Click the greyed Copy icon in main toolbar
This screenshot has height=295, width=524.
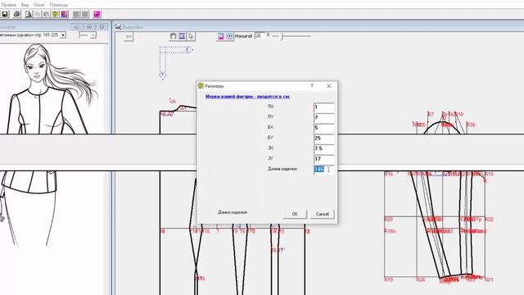pos(38,15)
